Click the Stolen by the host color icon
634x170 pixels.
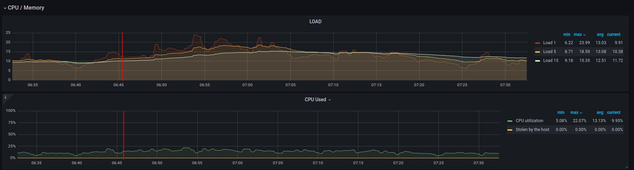pyautogui.click(x=510, y=130)
